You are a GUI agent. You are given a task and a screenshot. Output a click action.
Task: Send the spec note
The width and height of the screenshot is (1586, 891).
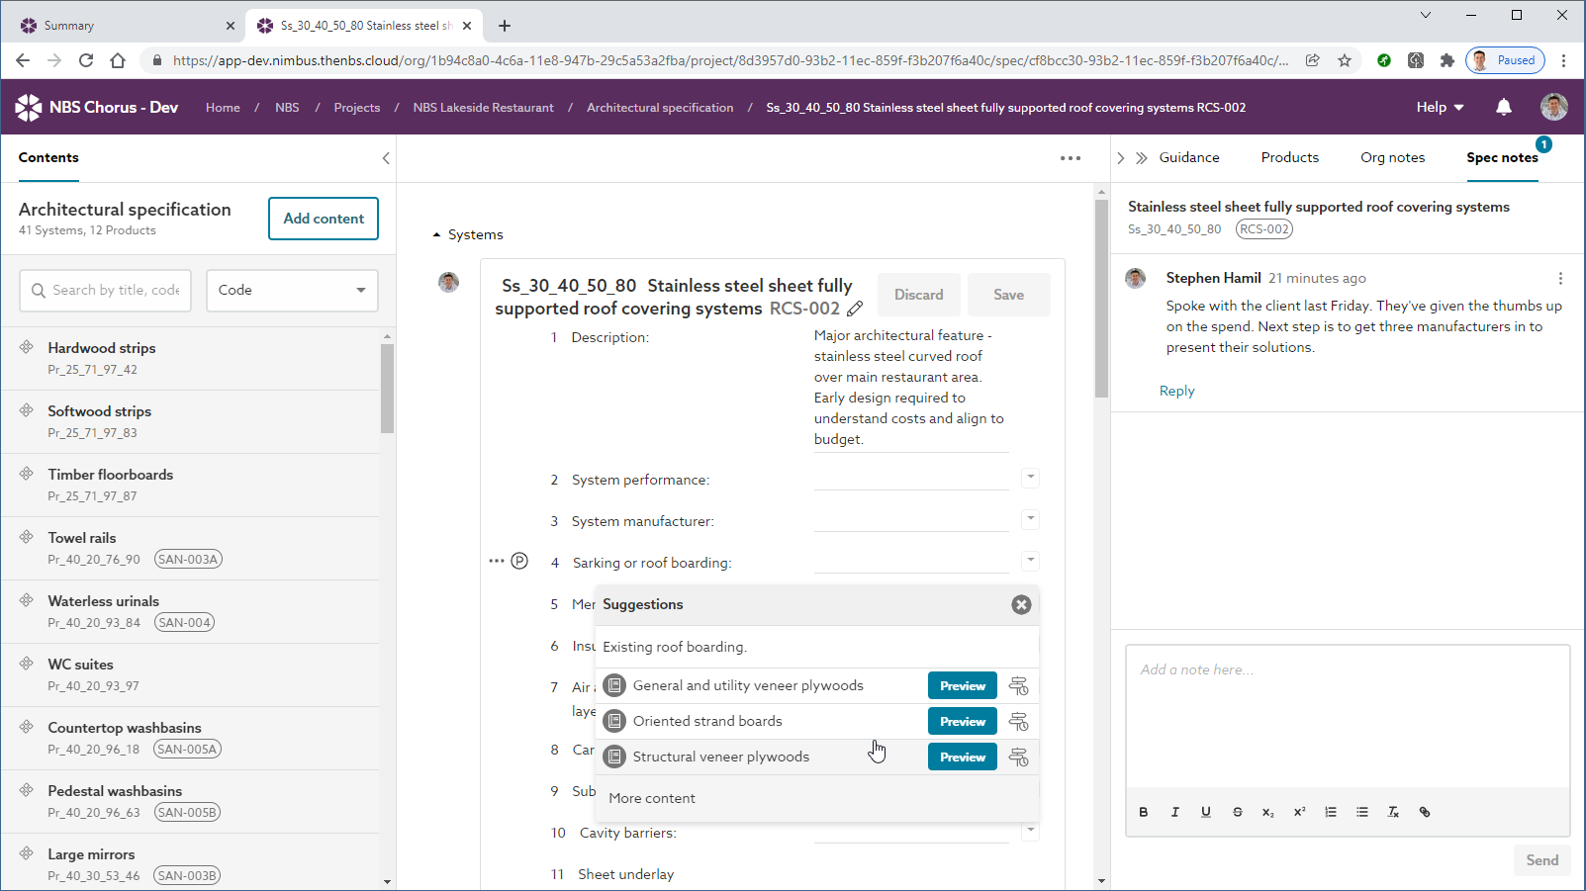(x=1541, y=860)
